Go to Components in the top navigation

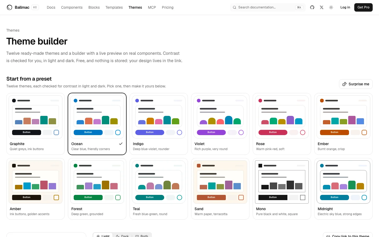click(x=72, y=7)
